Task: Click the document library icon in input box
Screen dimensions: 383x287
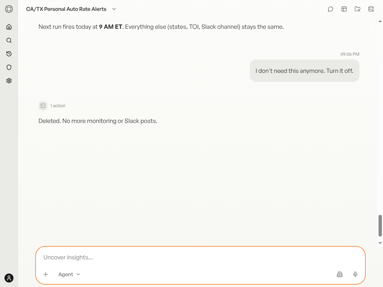Action: pos(340,274)
